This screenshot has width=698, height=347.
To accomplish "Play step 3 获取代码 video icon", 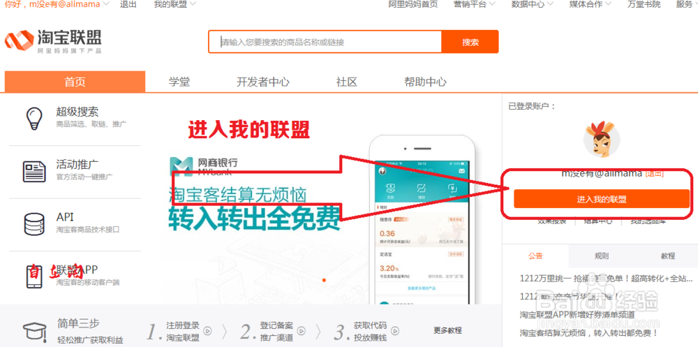I will 395,331.
